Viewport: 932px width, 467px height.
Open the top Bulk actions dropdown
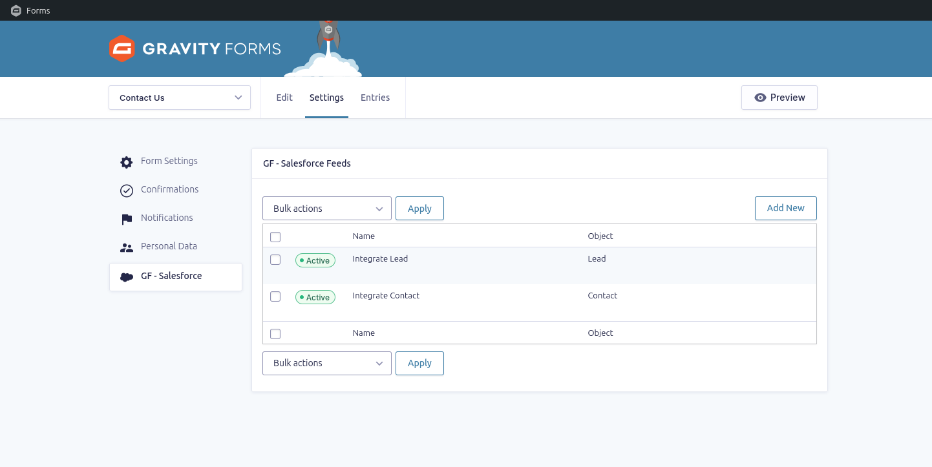point(326,208)
